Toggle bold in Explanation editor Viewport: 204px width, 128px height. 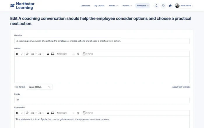point(17,113)
